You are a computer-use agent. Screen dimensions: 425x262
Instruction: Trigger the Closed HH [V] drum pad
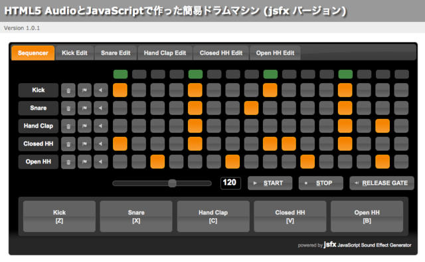(x=290, y=216)
